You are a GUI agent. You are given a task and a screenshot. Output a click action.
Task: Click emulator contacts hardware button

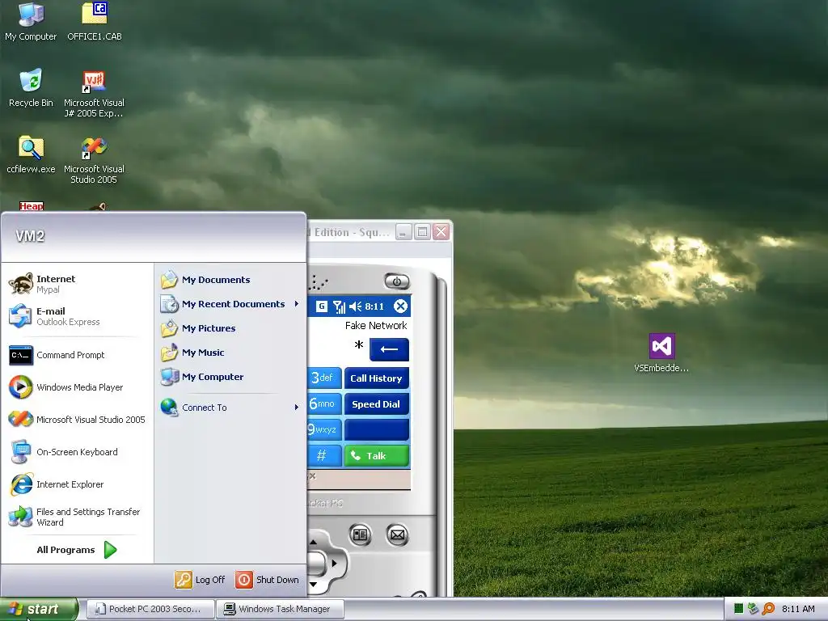360,535
